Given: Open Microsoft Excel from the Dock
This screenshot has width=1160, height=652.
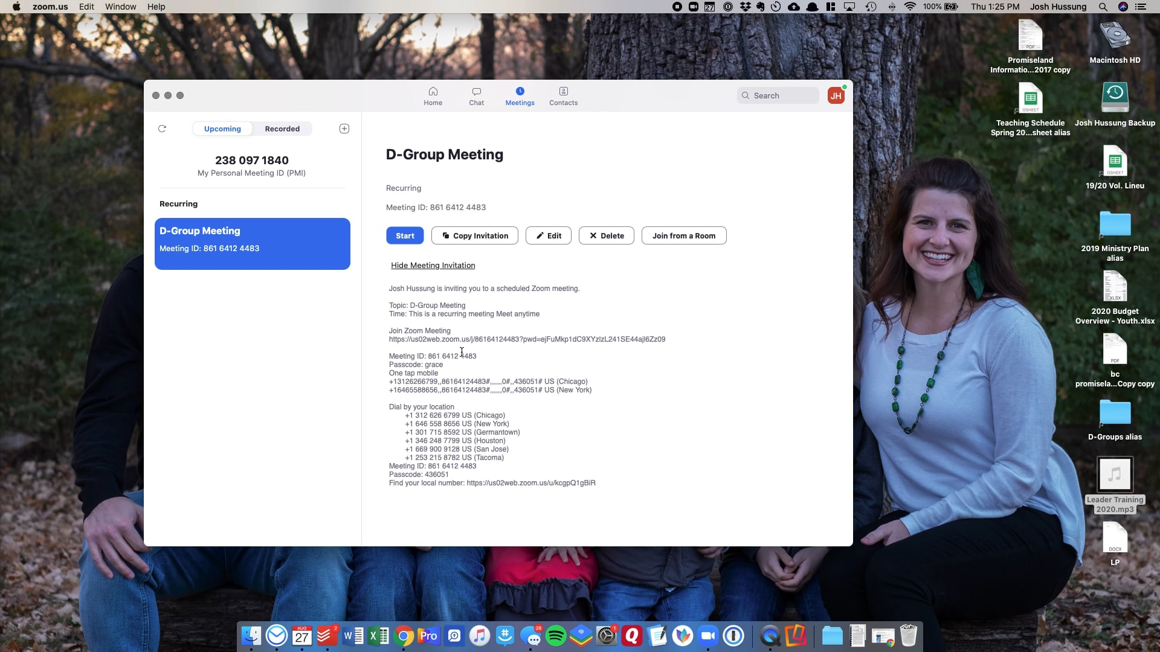Looking at the screenshot, I should point(378,636).
